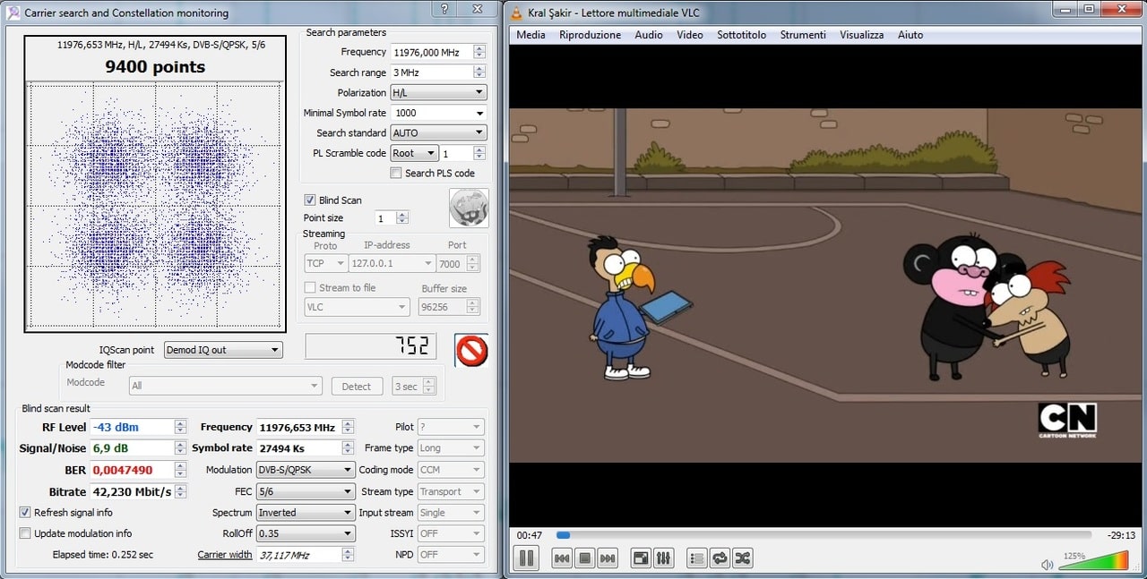Viewport: 1147px width, 579px height.
Task: Open VLC extended settings equalizer icon
Action: 663,558
